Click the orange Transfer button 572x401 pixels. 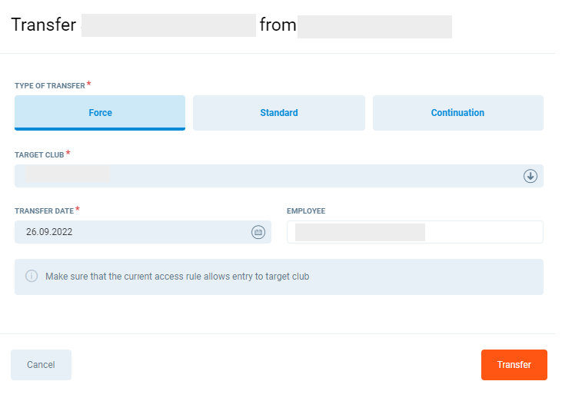pos(514,365)
